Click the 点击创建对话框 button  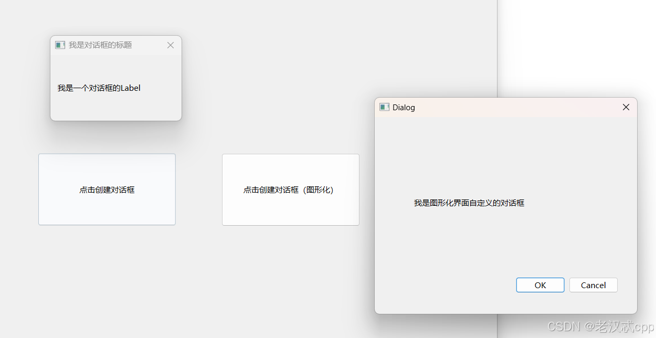[107, 189]
